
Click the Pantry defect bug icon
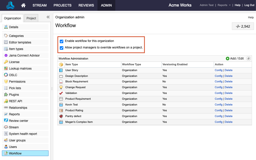point(61,116)
